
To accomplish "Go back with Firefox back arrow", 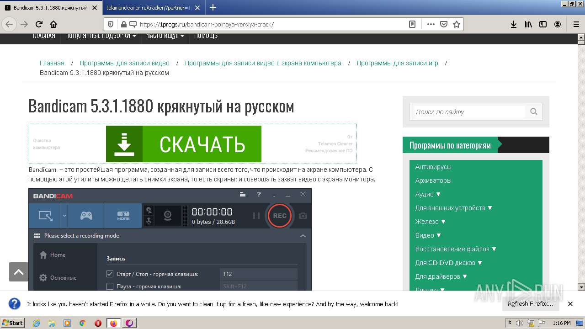I will pos(10,24).
